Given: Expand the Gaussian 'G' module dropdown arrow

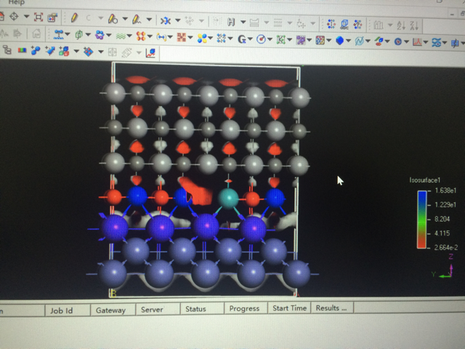Looking at the screenshot, I should point(250,39).
